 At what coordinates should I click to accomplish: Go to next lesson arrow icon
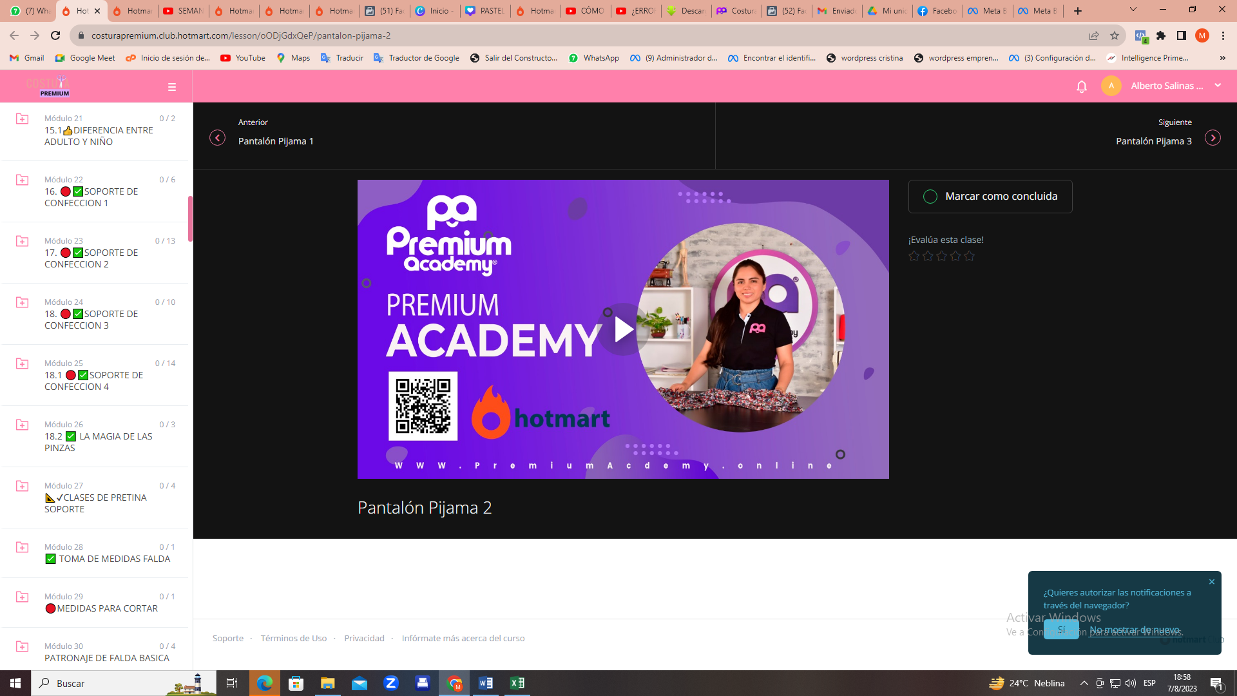point(1213,138)
